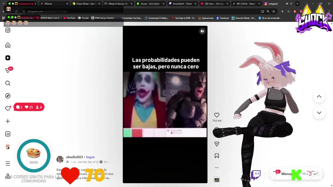This screenshot has height=187, width=333.
Task: Open ATDHE Watch Live bookmark
Action: [x=49, y=18]
